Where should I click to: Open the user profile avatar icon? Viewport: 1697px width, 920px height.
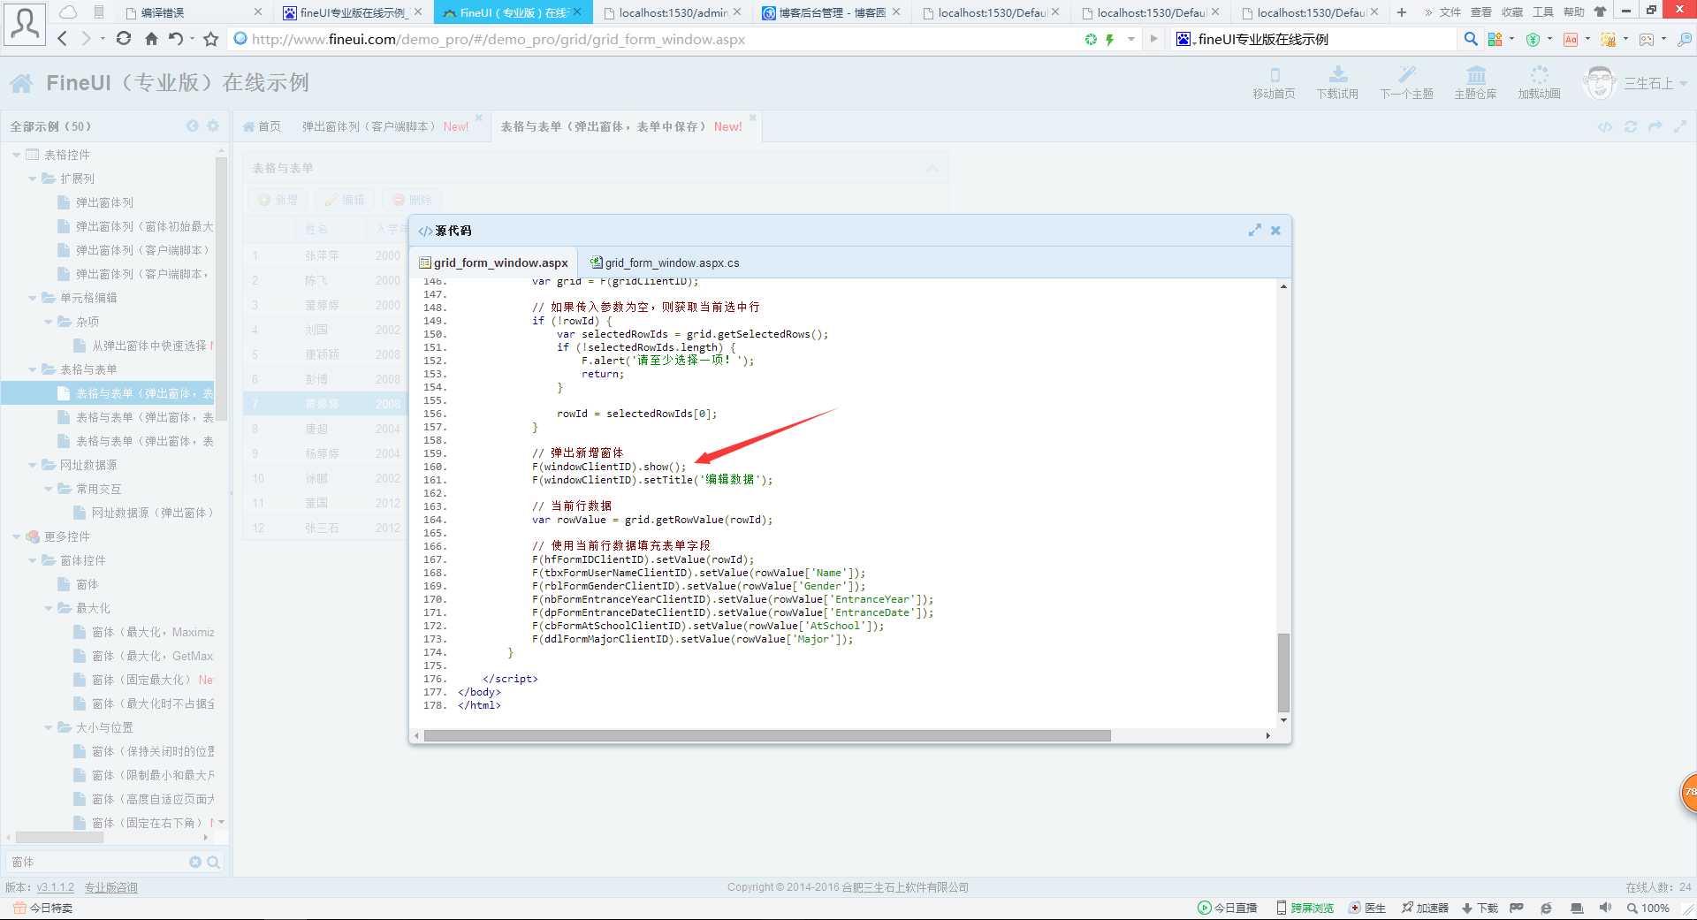point(25,24)
